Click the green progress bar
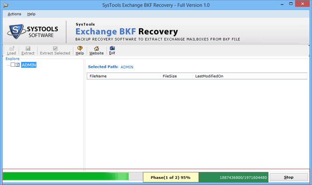This screenshot has height=185, width=312. (x=73, y=176)
